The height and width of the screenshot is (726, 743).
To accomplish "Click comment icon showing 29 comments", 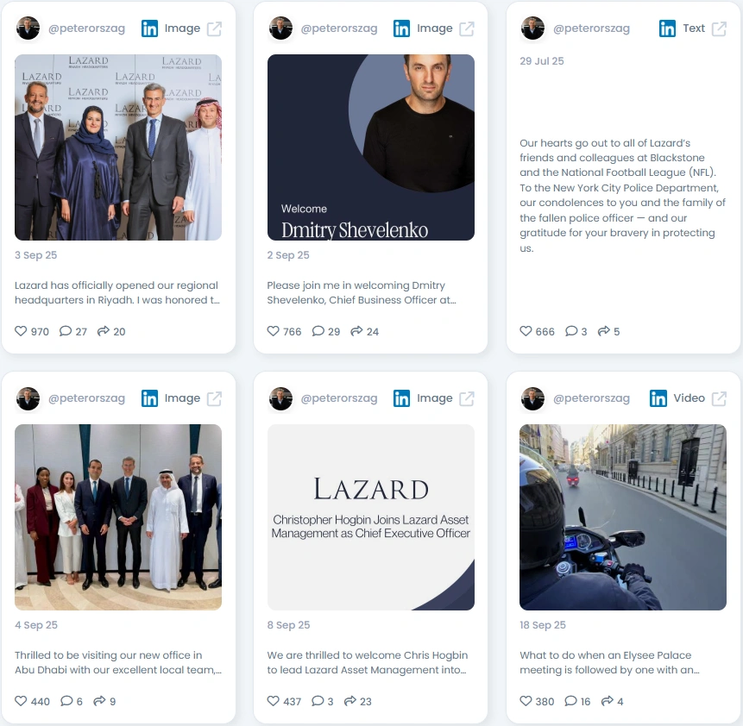I will tap(318, 331).
